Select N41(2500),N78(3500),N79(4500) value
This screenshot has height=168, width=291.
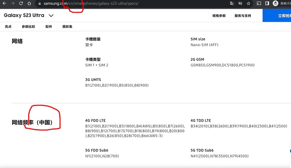pyautogui.click(x=219, y=156)
